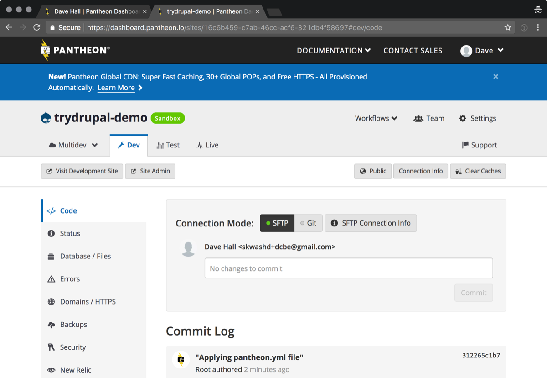Open the Dave account dropdown
The width and height of the screenshot is (547, 378).
(482, 51)
